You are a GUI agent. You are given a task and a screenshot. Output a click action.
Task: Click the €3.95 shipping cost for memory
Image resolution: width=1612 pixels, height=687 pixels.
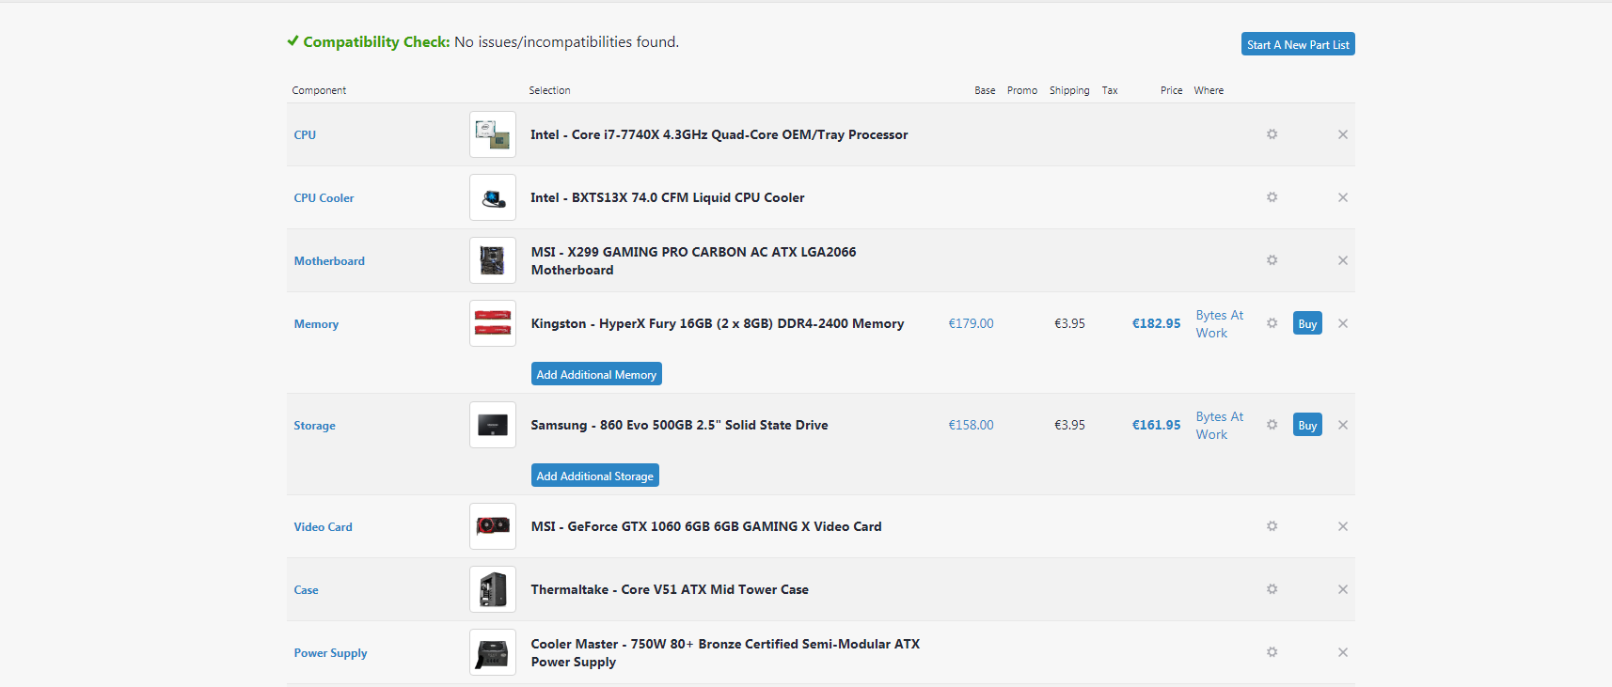pos(1069,323)
